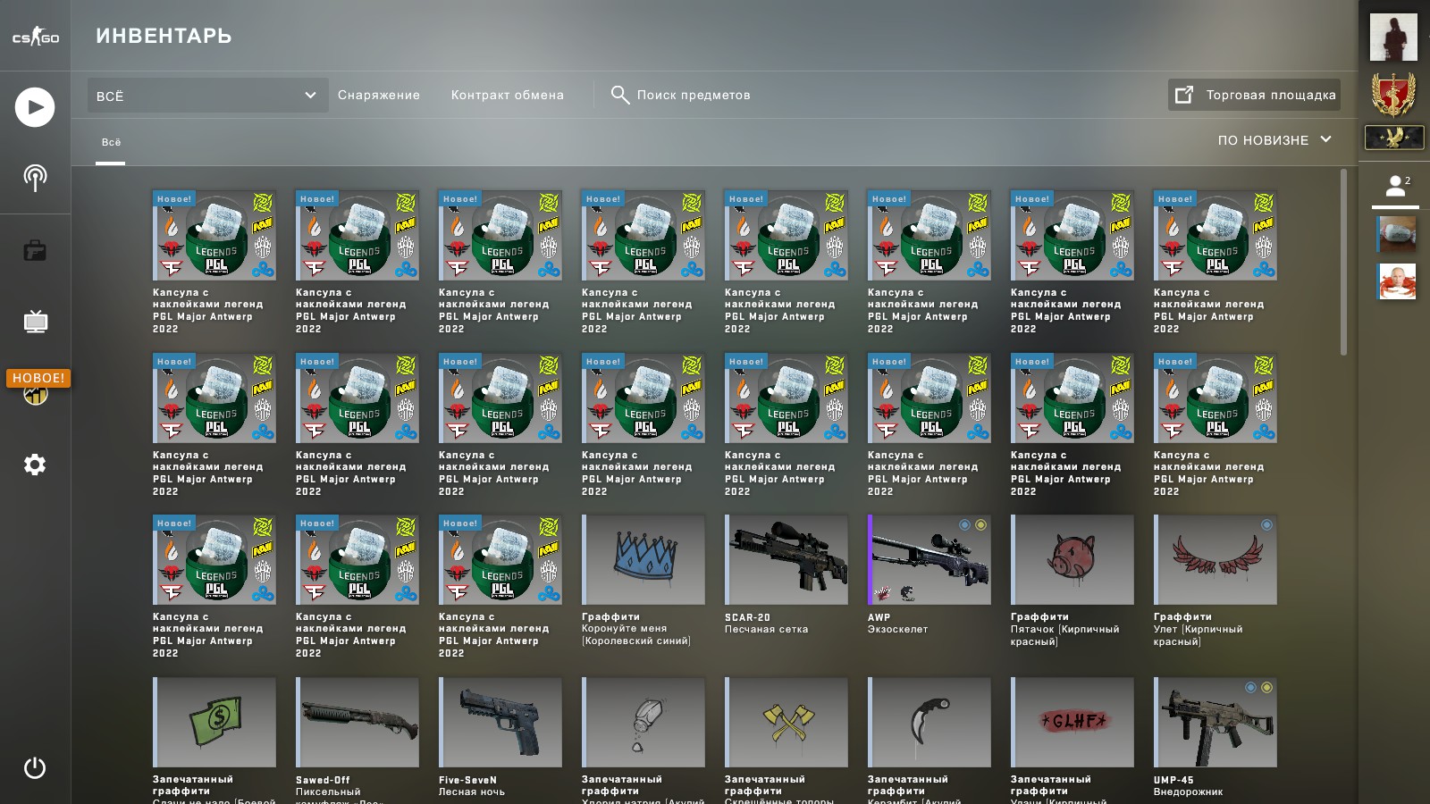Expand the ВСЁ category dropdown
Viewport: 1430px width, 804px height.
tap(207, 96)
